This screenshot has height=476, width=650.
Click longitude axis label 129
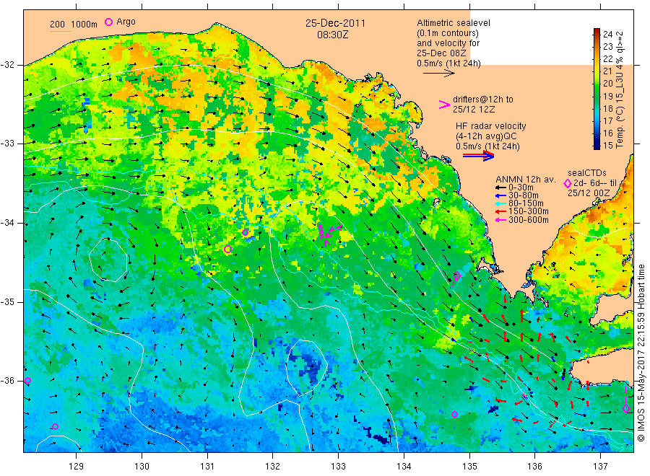pyautogui.click(x=77, y=467)
